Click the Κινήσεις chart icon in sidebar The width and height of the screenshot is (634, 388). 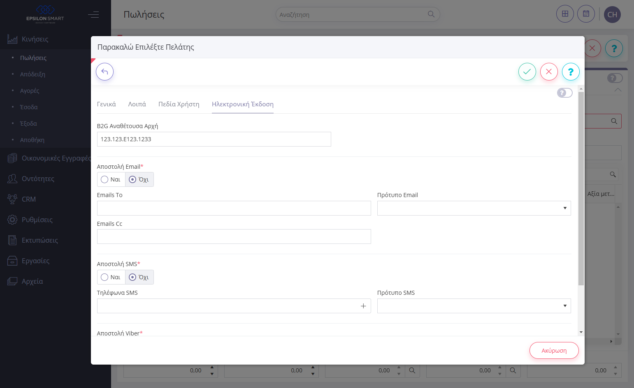point(12,39)
